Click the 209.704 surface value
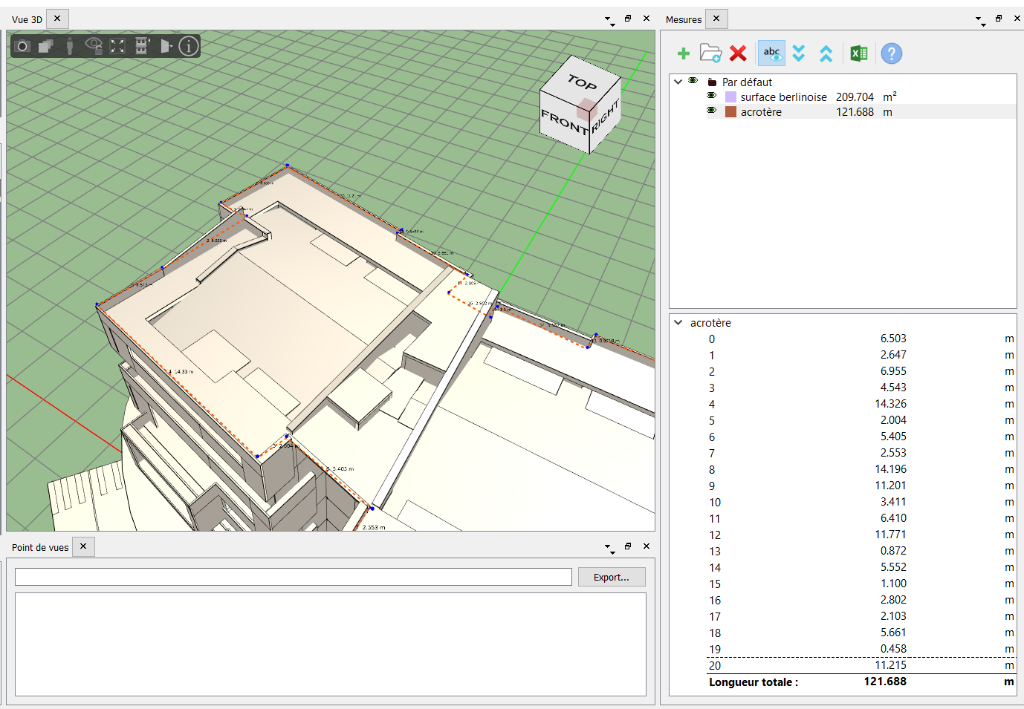 pyautogui.click(x=855, y=97)
